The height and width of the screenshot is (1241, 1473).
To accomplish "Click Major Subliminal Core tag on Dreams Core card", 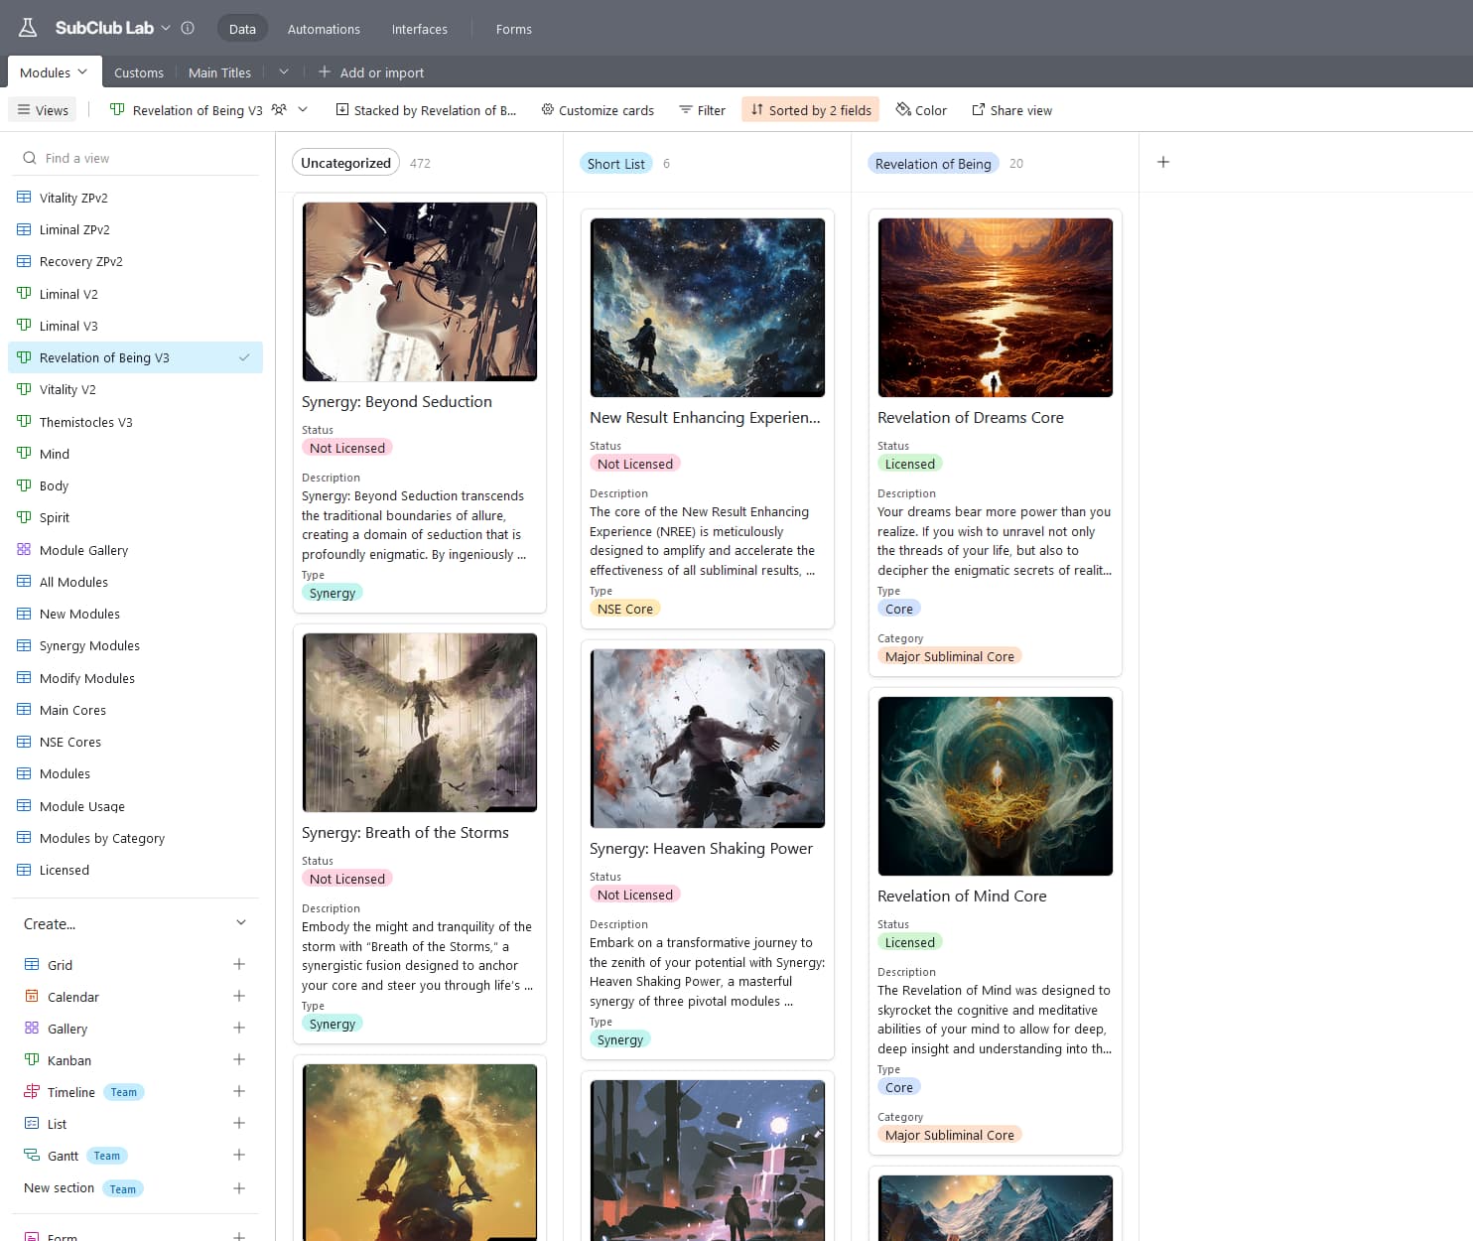I will click(950, 656).
